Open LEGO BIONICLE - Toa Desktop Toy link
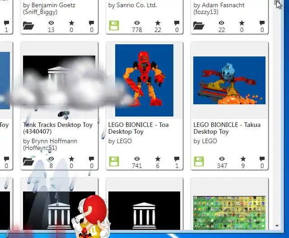The image size is (289, 238). pos(139,128)
